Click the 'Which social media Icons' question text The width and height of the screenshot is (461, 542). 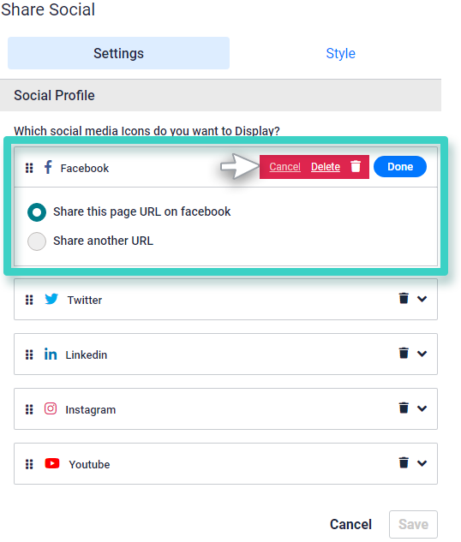[x=147, y=131]
